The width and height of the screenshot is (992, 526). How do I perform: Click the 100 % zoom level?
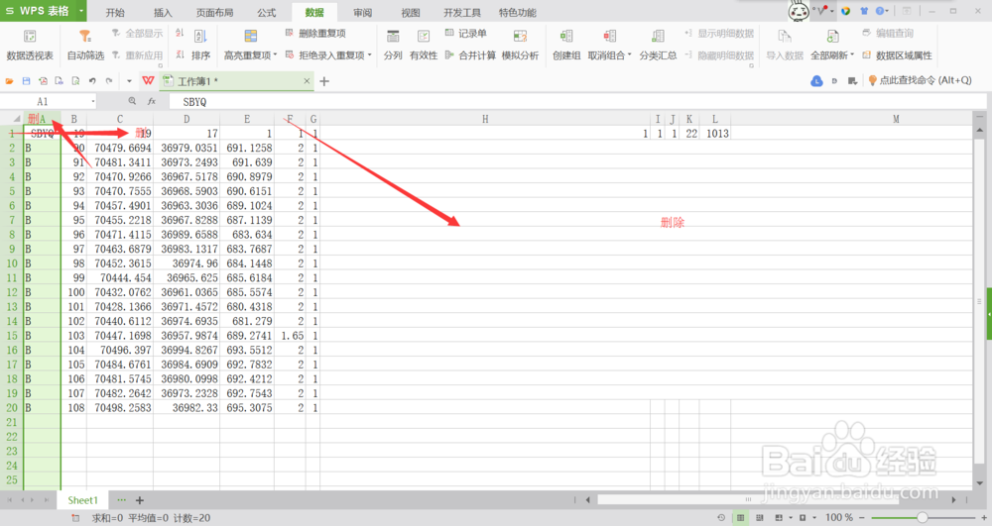pyautogui.click(x=839, y=517)
